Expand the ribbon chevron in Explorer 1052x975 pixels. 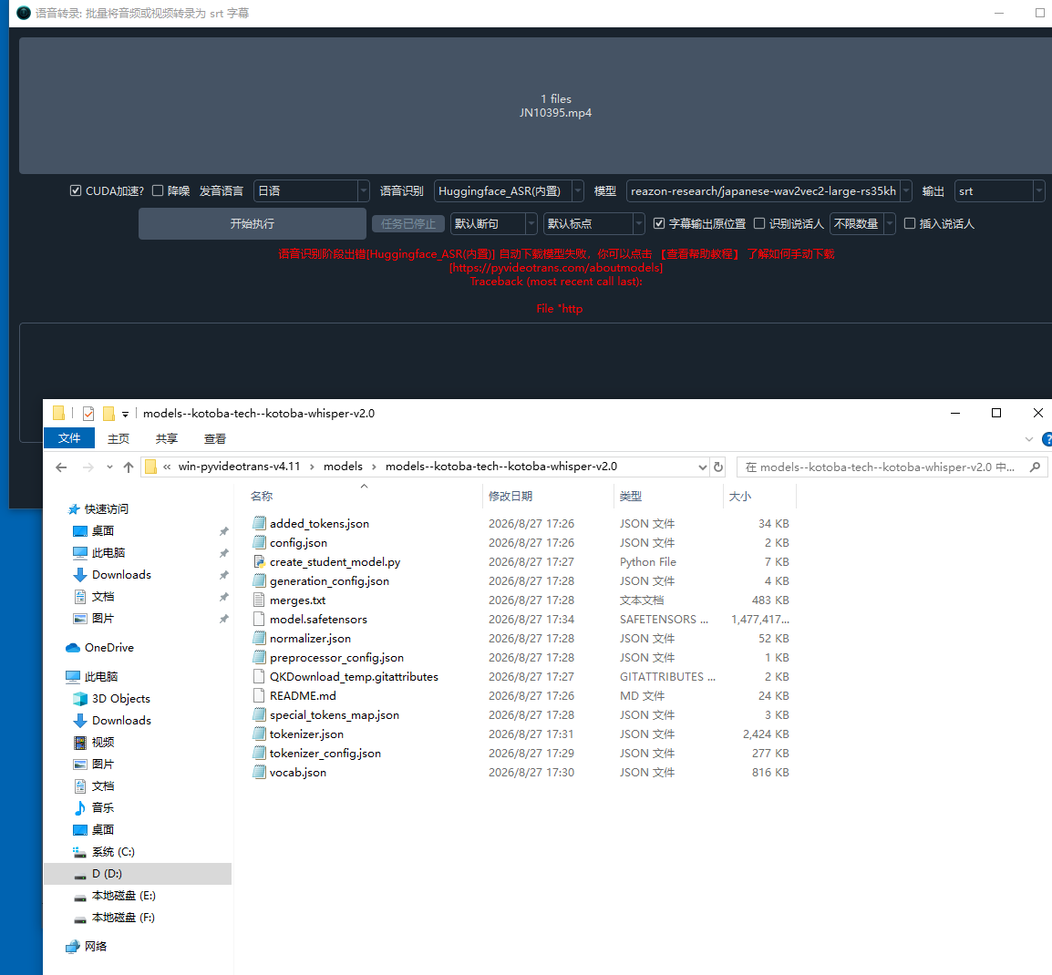(x=1028, y=439)
